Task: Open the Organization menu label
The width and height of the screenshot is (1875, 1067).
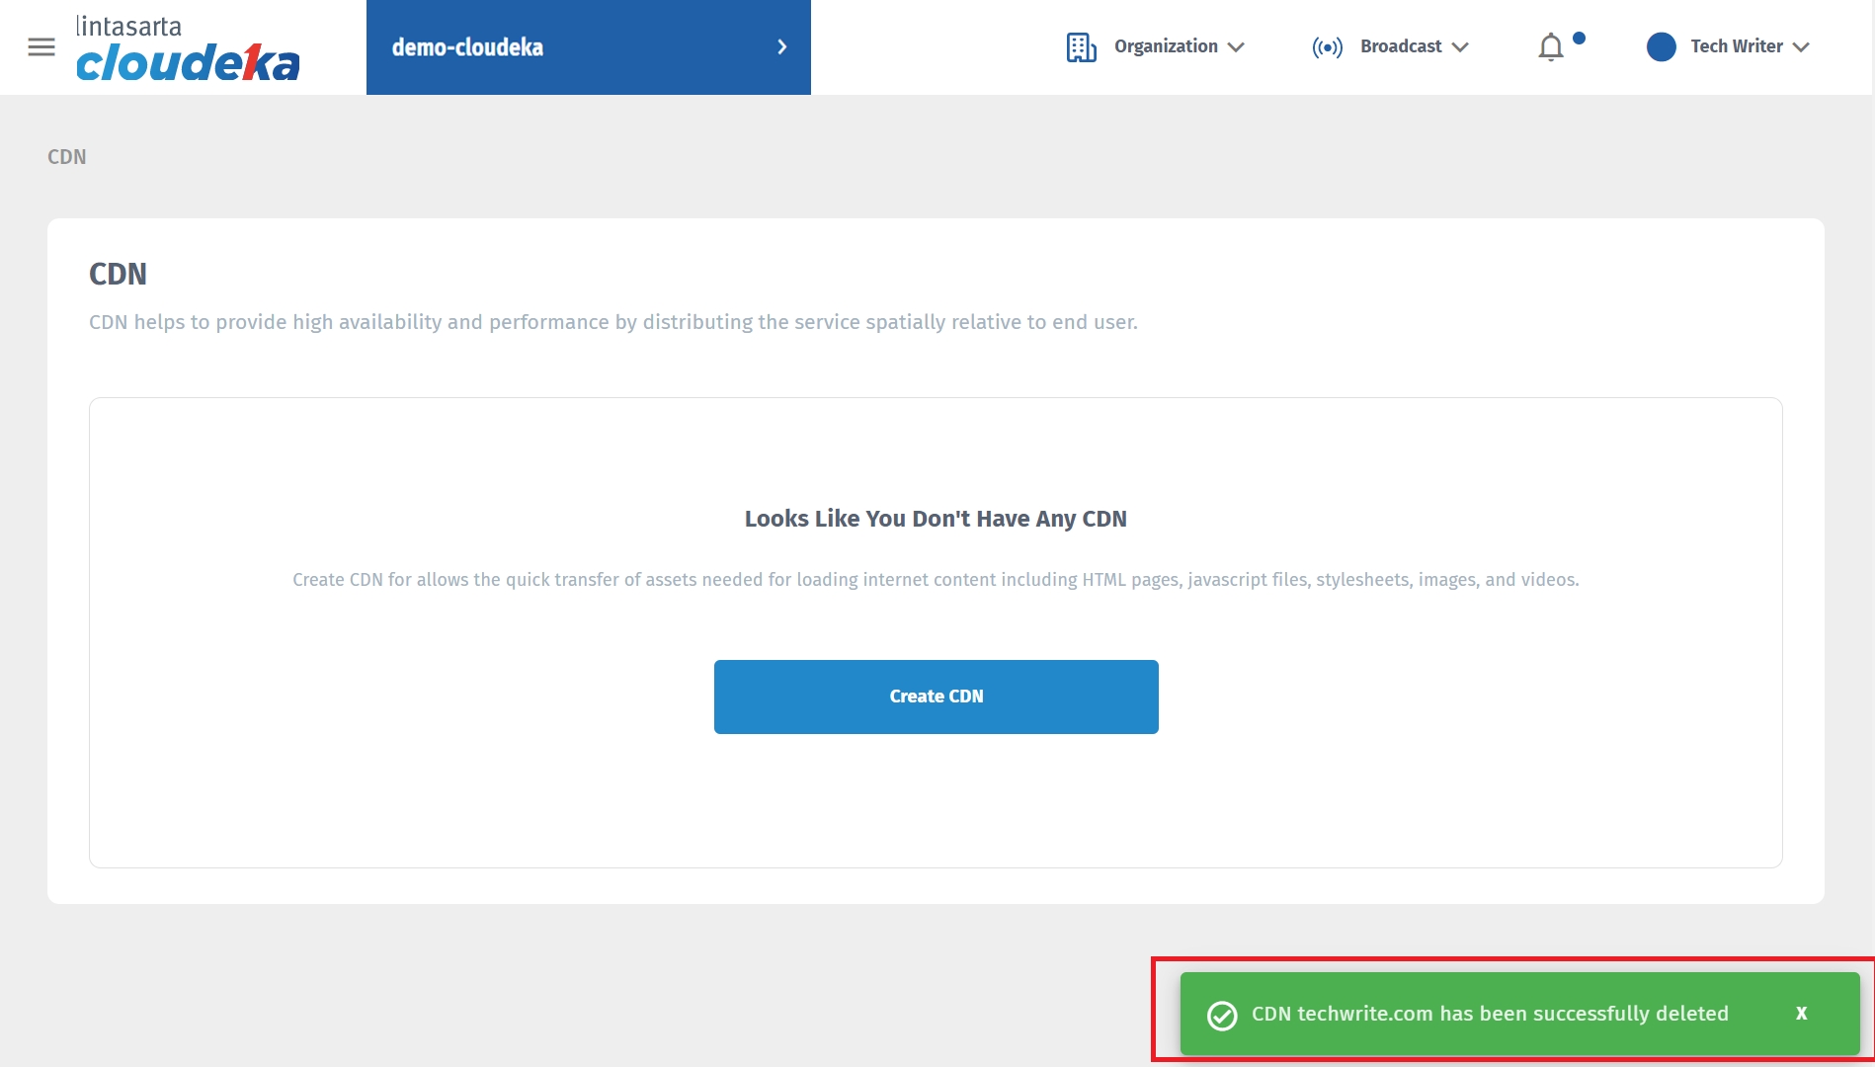Action: click(x=1166, y=46)
